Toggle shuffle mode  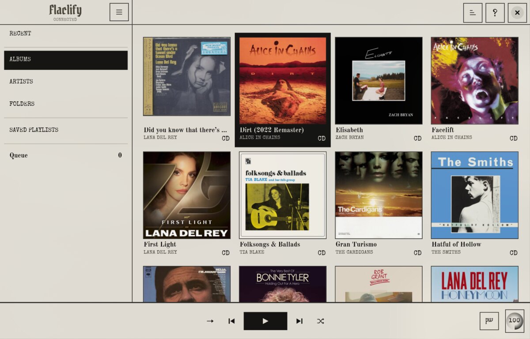[x=321, y=321]
